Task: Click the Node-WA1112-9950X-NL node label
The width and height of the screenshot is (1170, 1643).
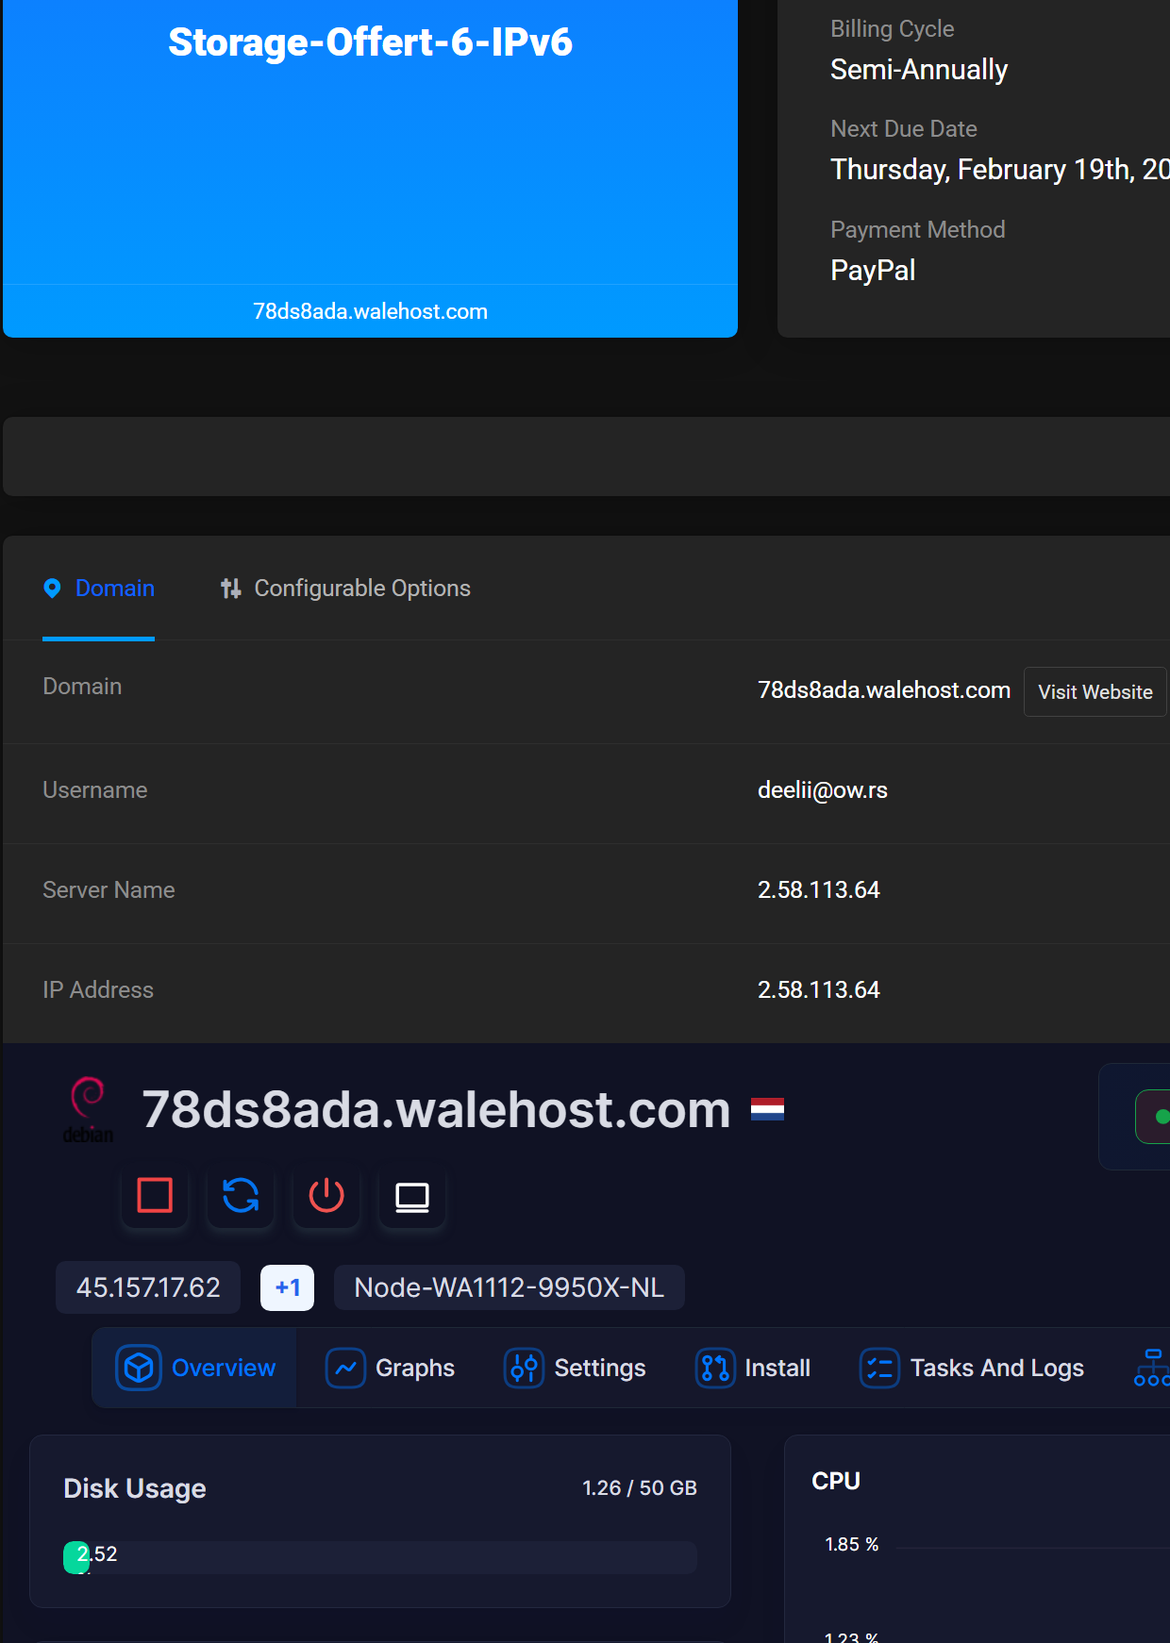Action: tap(509, 1287)
